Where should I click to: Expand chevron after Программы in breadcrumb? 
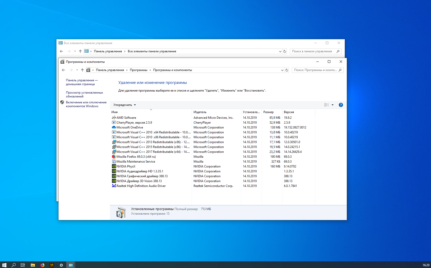pos(150,70)
